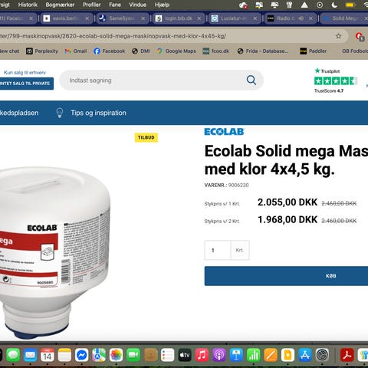
Task: Open Photos app in the Dock
Action: tap(116, 355)
